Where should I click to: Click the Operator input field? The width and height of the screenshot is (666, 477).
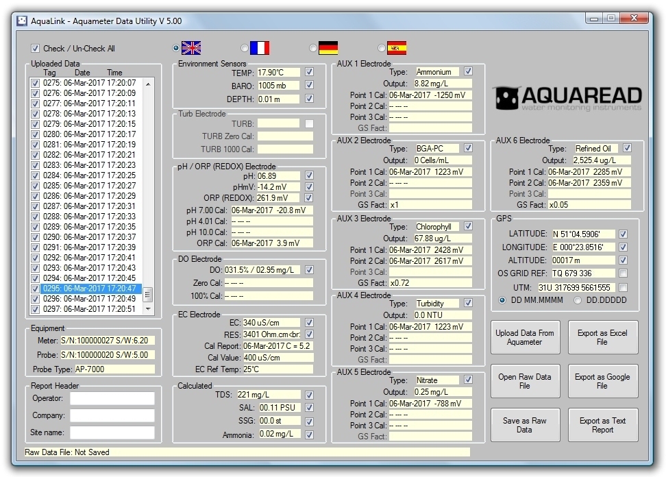[x=112, y=399]
